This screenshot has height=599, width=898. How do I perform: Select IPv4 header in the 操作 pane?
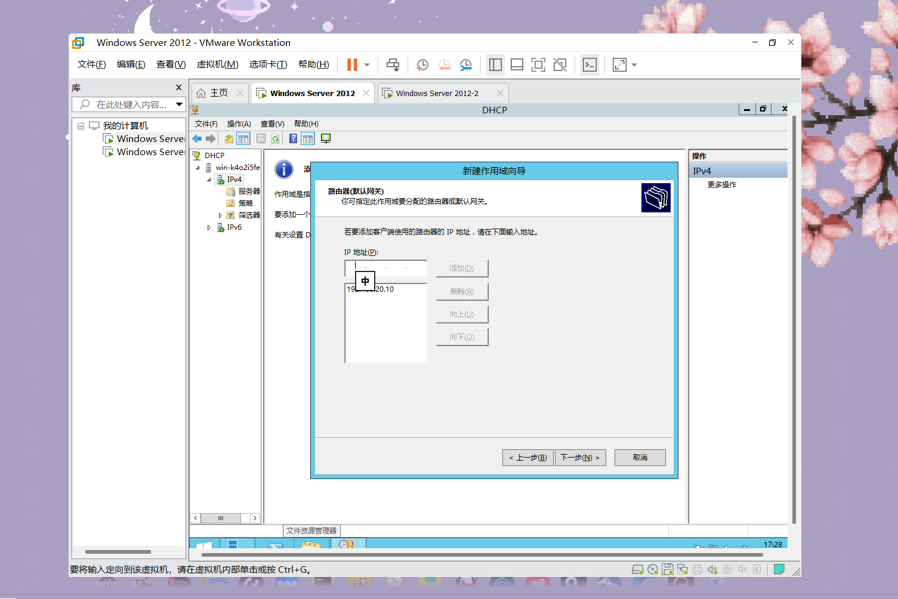coord(738,171)
